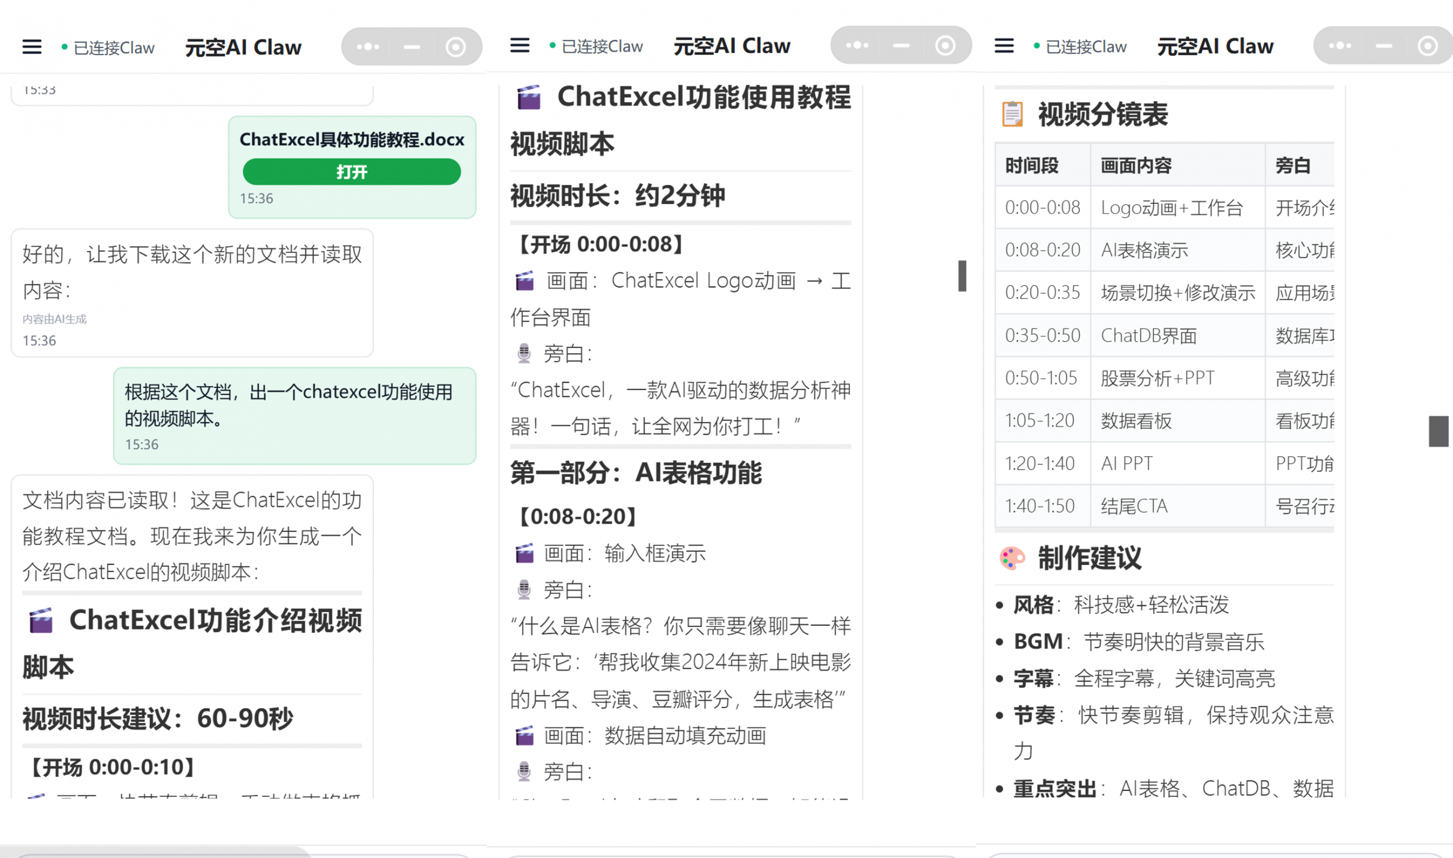Click the ChatExcel具体功能教程.docx file card

pos(351,139)
